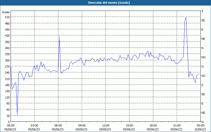Select the "Grado" y-axis unit label
This screenshot has width=211, height=132.
tap(6, 12)
